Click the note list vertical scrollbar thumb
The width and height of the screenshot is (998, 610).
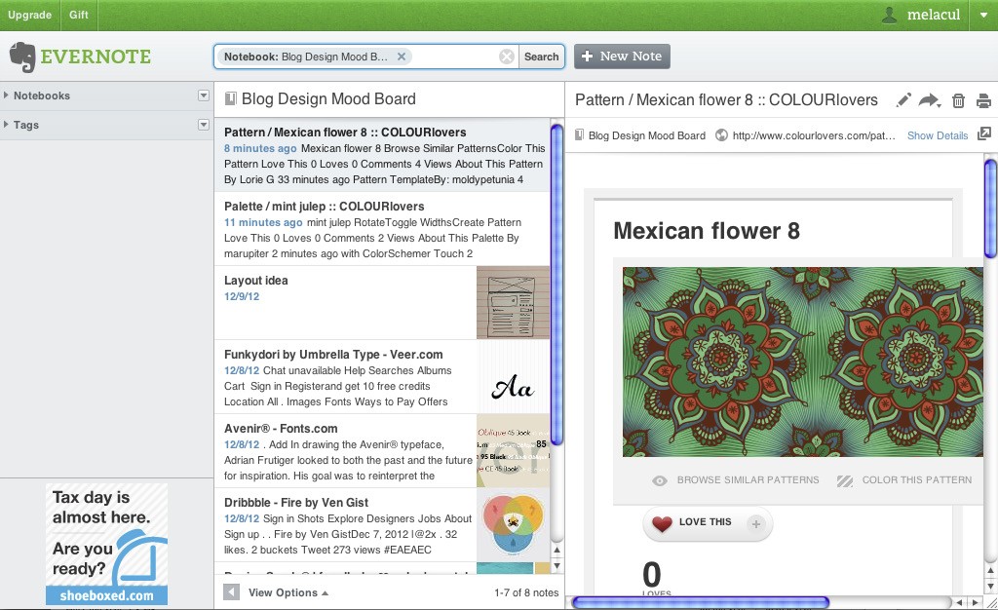point(557,285)
